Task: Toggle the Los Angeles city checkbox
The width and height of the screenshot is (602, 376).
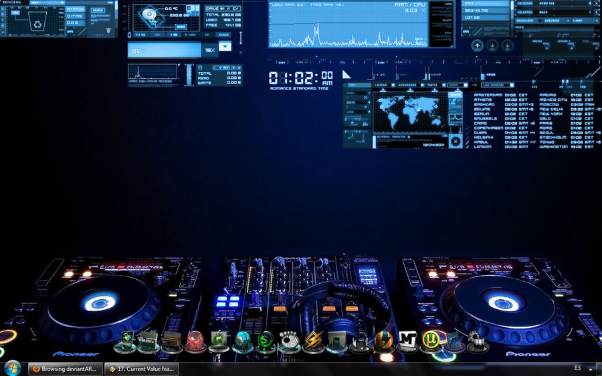Action: (512, 85)
